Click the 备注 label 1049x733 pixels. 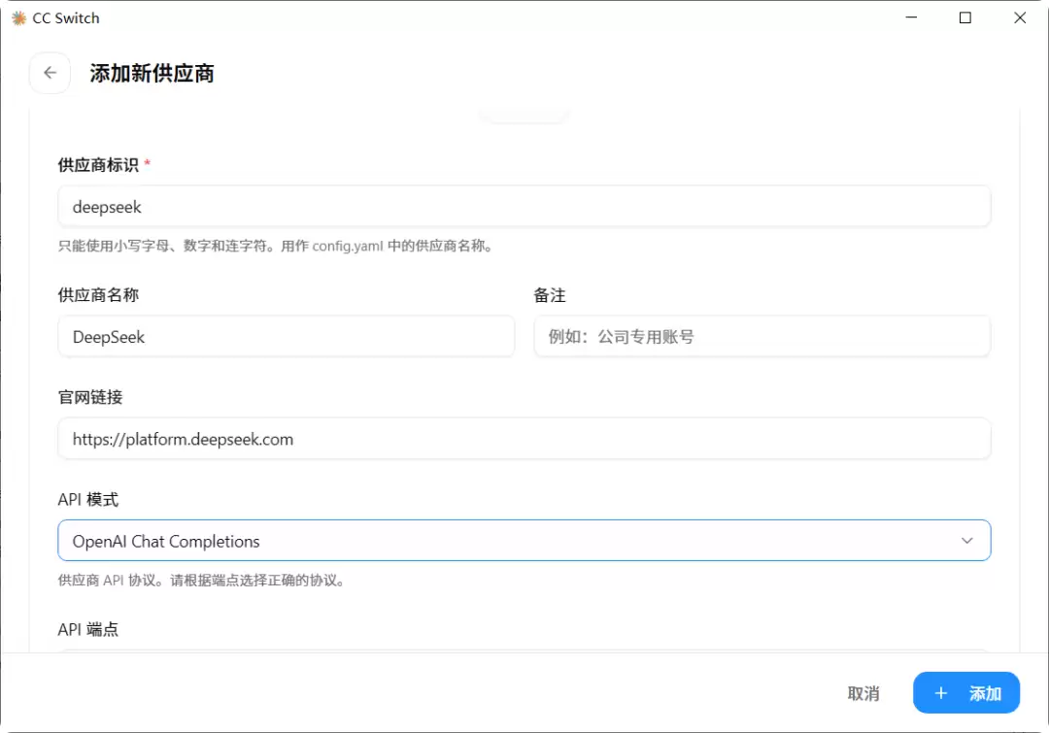(x=549, y=295)
